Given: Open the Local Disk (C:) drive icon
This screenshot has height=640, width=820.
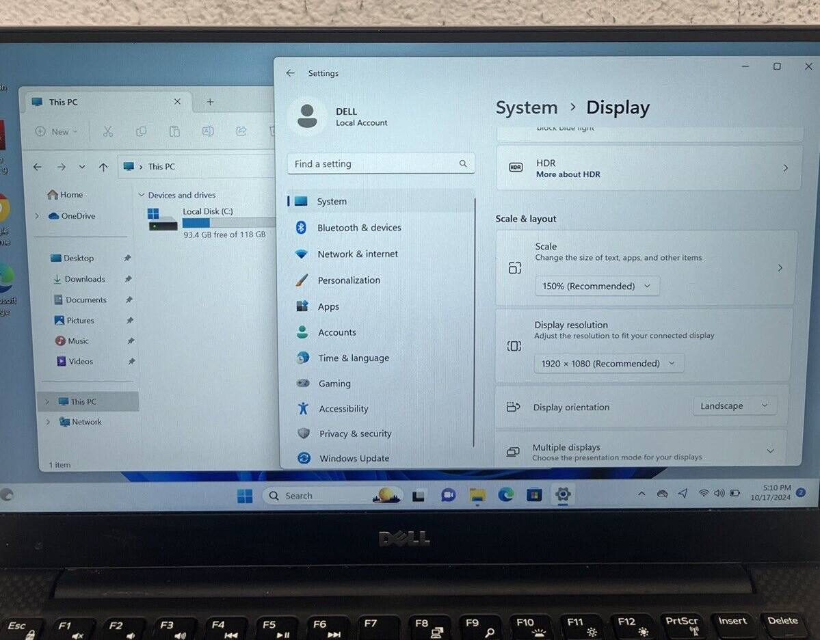Looking at the screenshot, I should (163, 219).
